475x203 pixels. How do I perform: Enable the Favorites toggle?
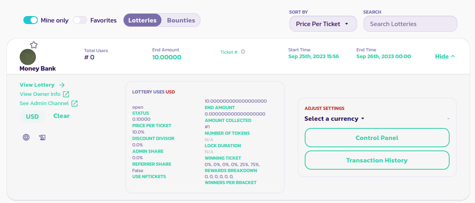pos(80,20)
